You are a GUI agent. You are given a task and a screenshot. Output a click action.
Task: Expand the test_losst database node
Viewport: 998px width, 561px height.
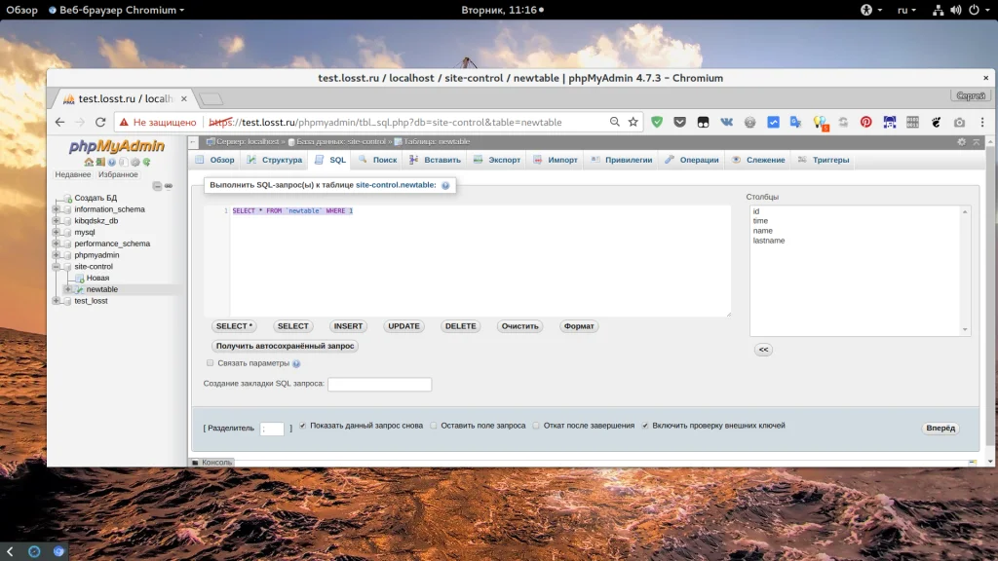(x=56, y=301)
